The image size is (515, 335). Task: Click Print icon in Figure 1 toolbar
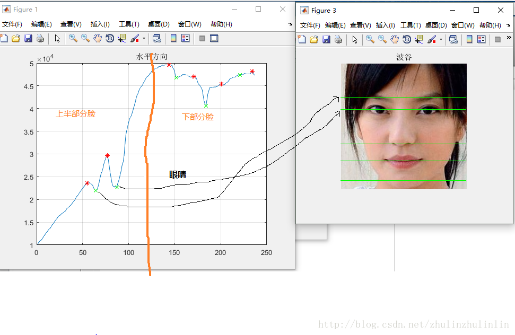click(40, 38)
